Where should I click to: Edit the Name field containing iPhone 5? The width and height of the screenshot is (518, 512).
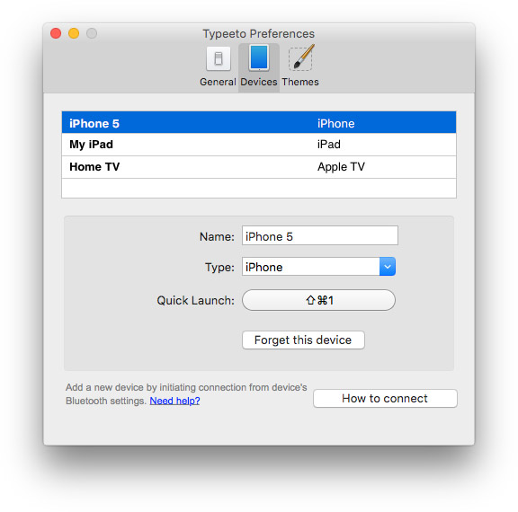pyautogui.click(x=320, y=235)
